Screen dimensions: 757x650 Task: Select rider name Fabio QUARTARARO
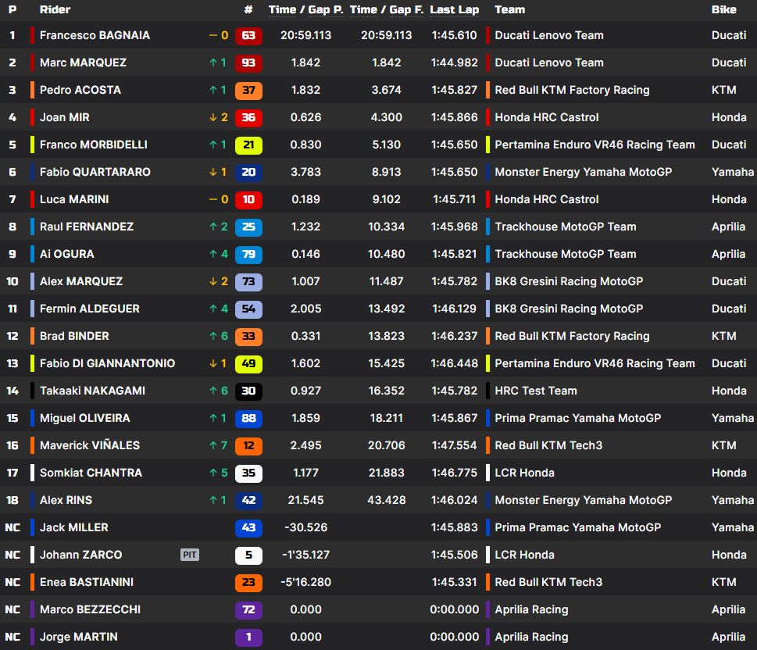(95, 172)
